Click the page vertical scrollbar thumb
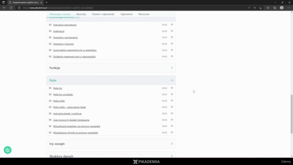The height and width of the screenshot is (165, 293). click(x=292, y=114)
